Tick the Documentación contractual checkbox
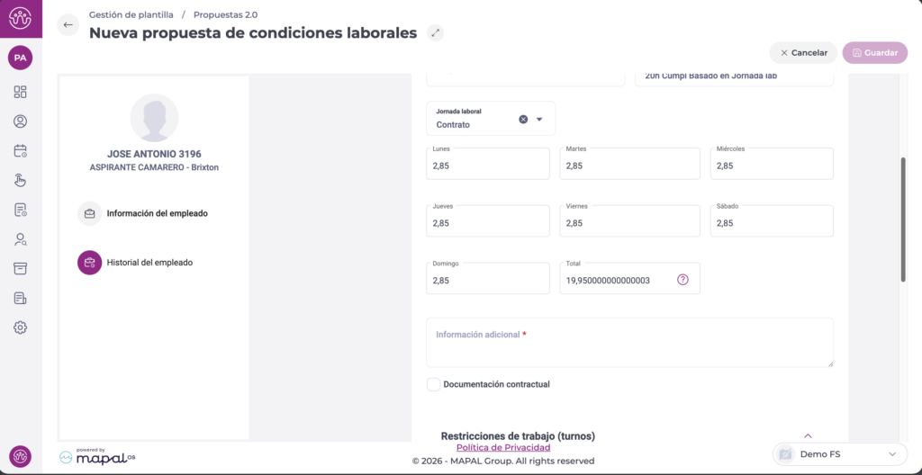Screen dimensions: 922x475 pos(434,384)
